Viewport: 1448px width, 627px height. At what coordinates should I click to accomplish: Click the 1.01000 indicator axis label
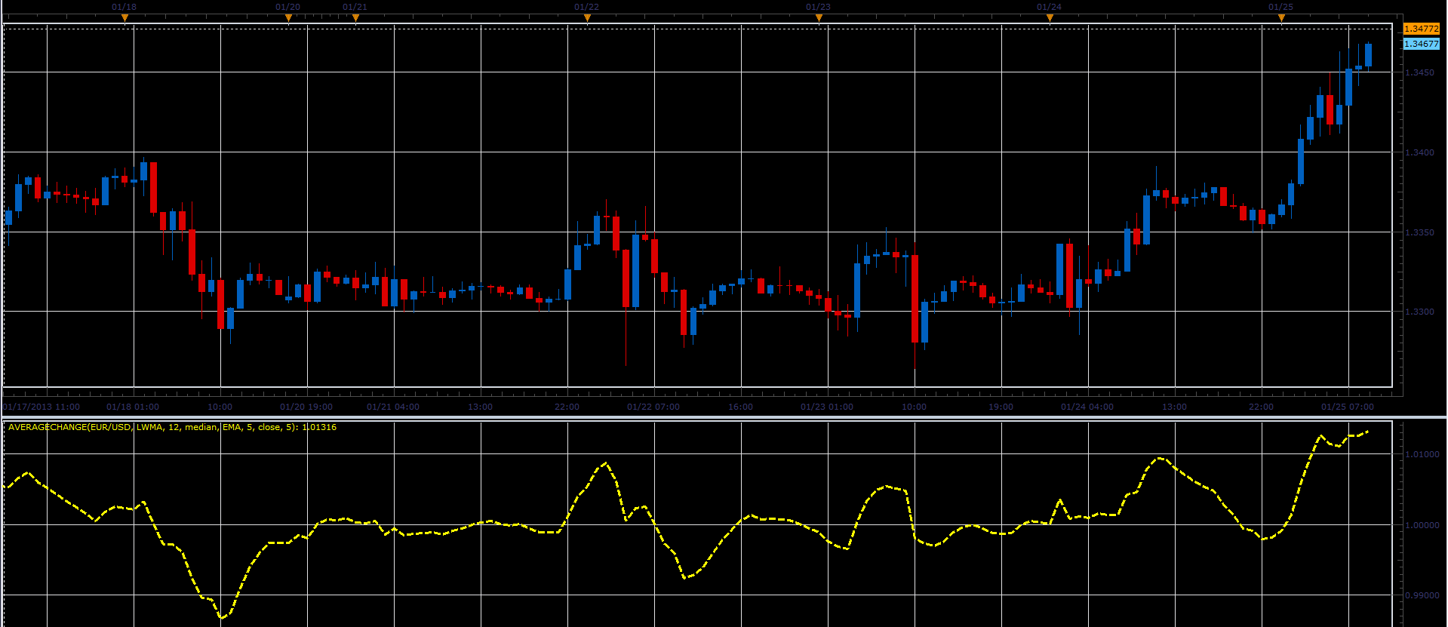1422,454
